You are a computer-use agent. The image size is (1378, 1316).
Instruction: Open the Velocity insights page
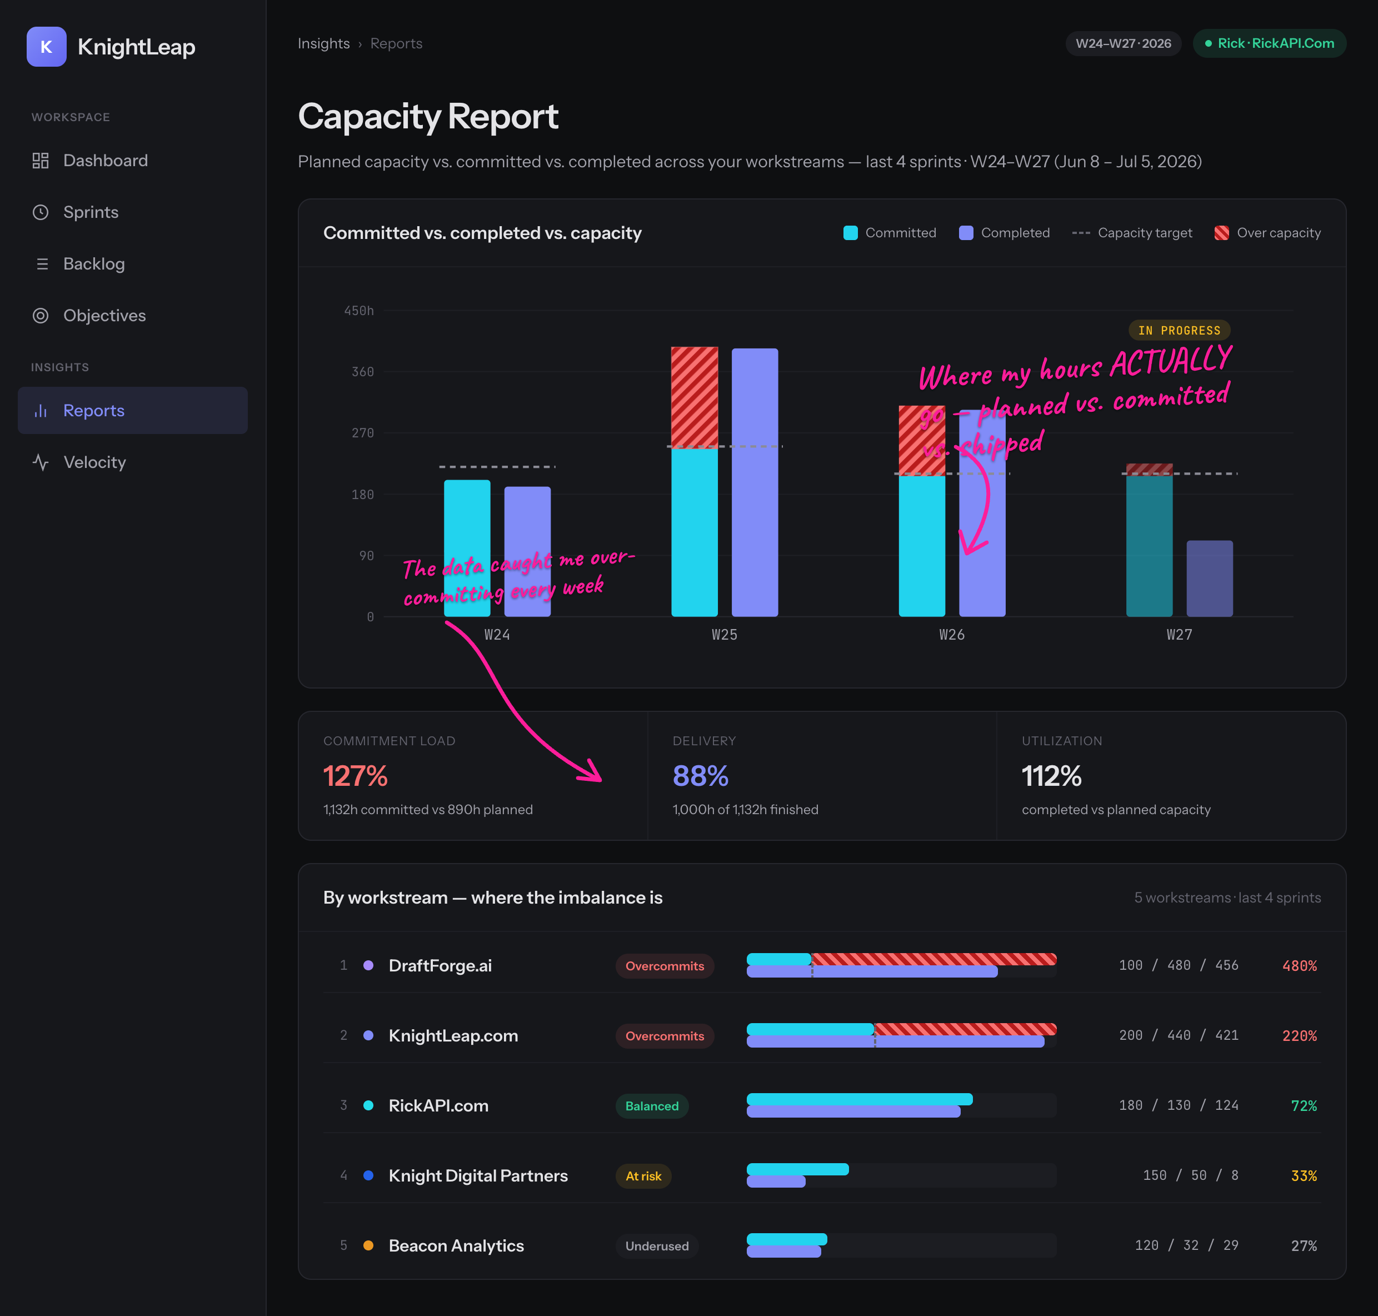(133, 462)
